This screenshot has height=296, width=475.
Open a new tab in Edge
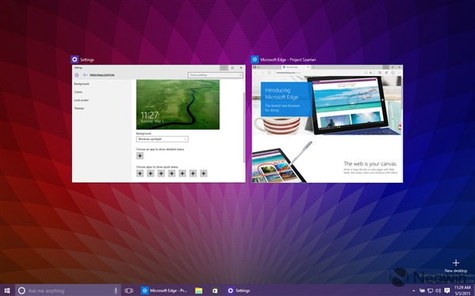click(313, 67)
